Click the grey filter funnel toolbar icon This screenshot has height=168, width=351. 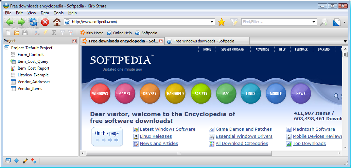[x=63, y=33]
